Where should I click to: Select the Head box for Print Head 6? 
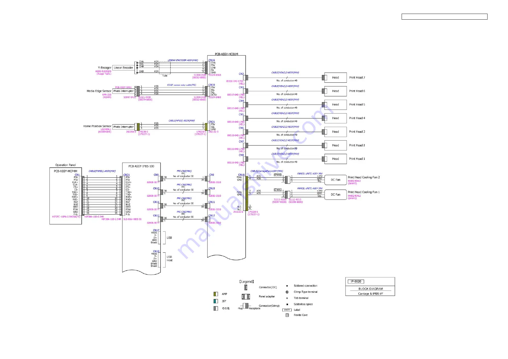[x=336, y=91]
